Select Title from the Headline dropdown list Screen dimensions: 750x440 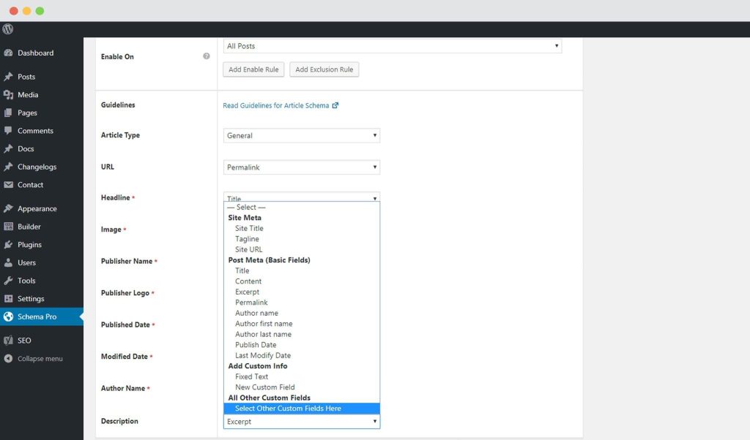click(x=242, y=270)
